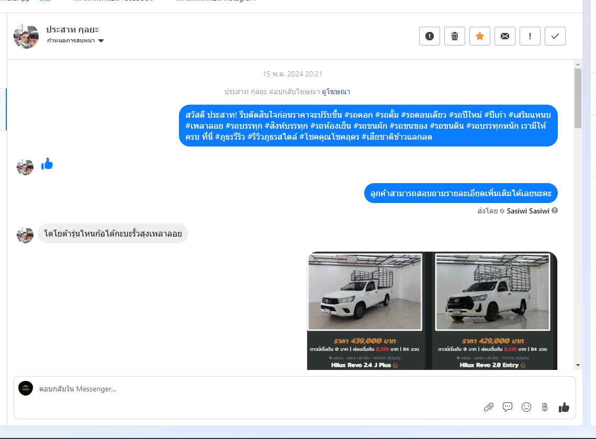Click message ลูกค้าสามารถสอบถามรายละเอียดเพิ่มเติมได้เลยนะคะ
The image size is (596, 439).
click(x=460, y=193)
